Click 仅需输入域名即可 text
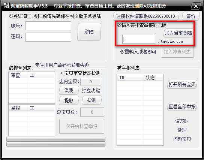Image resolution: width=204 pixels, height=160 pixels. pos(138,52)
